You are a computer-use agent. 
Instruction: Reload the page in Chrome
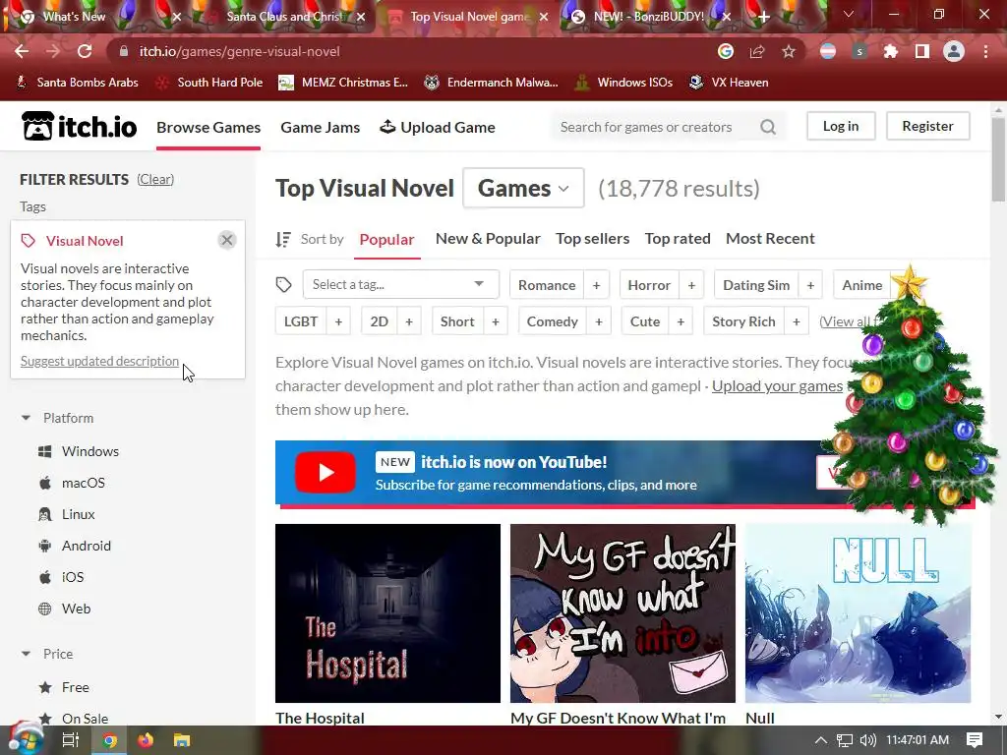tap(85, 51)
